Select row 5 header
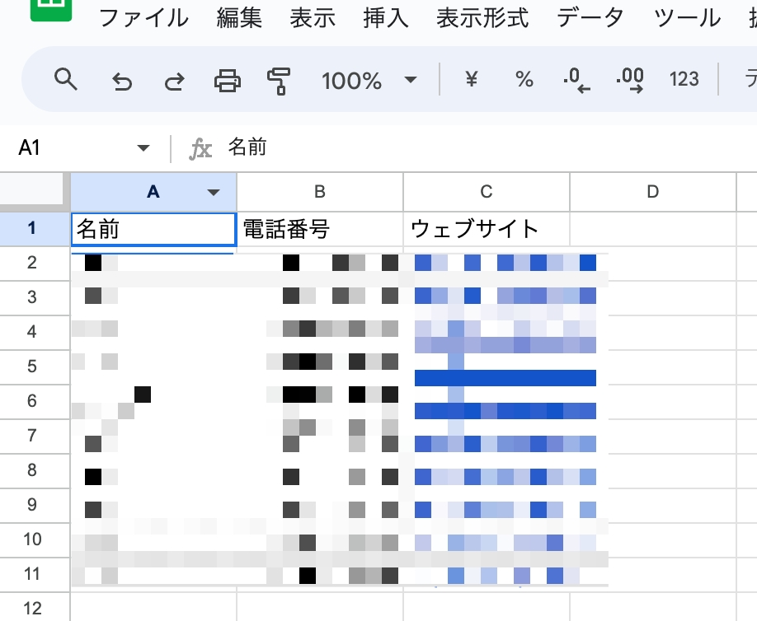 [x=32, y=367]
